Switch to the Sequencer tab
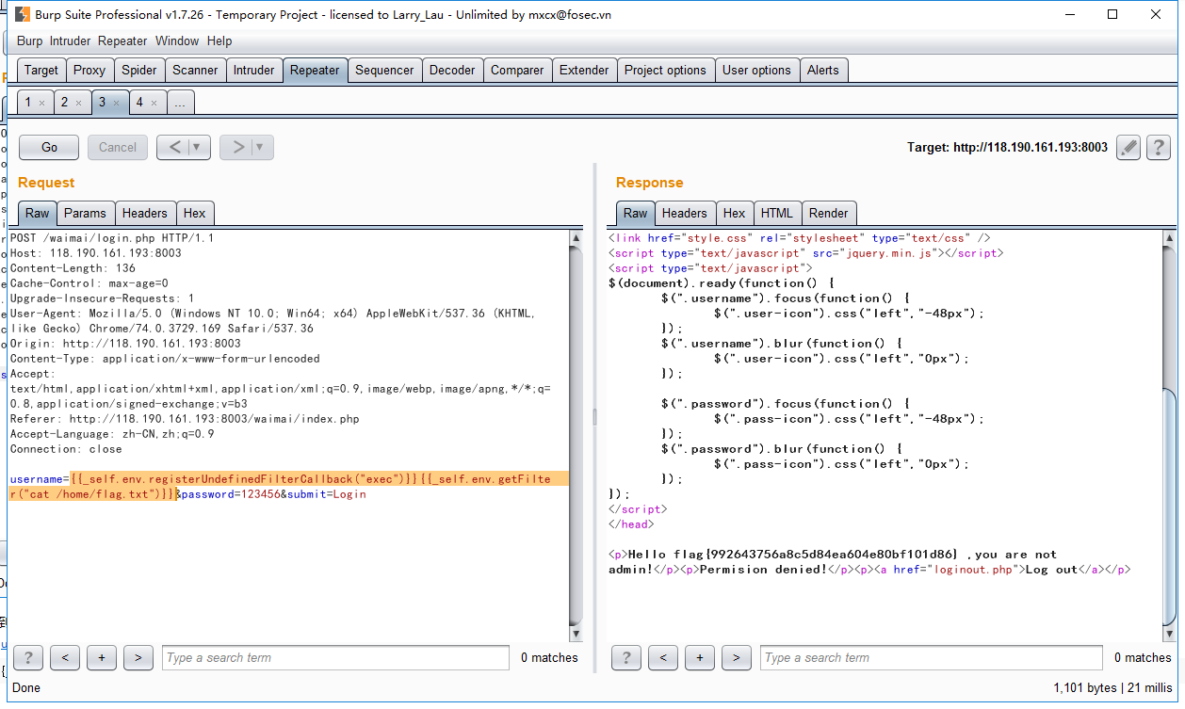Screen dimensions: 1185x709 pyautogui.click(x=384, y=70)
